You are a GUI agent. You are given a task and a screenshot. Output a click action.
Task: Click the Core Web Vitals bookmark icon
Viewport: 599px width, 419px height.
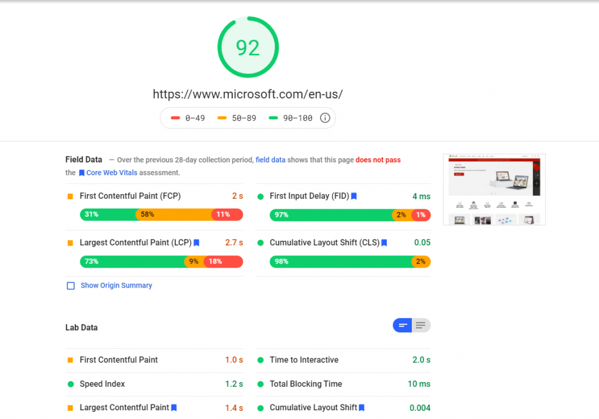pos(82,173)
